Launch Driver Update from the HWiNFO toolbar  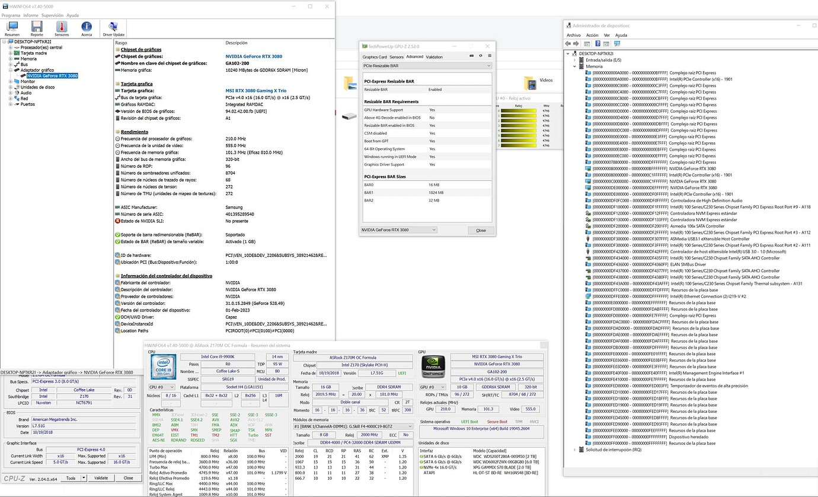tap(113, 26)
